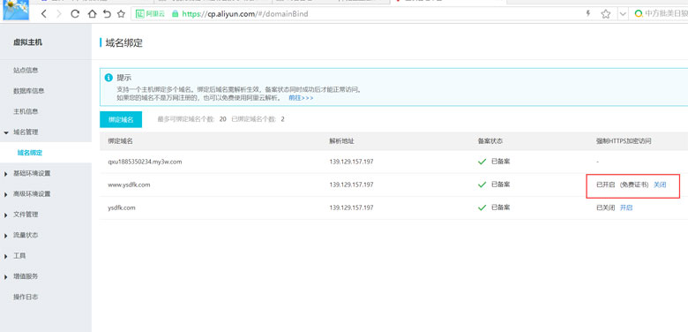The height and width of the screenshot is (332, 688).
Task: Click the 阿里云 certificate badge
Action: 150,13
